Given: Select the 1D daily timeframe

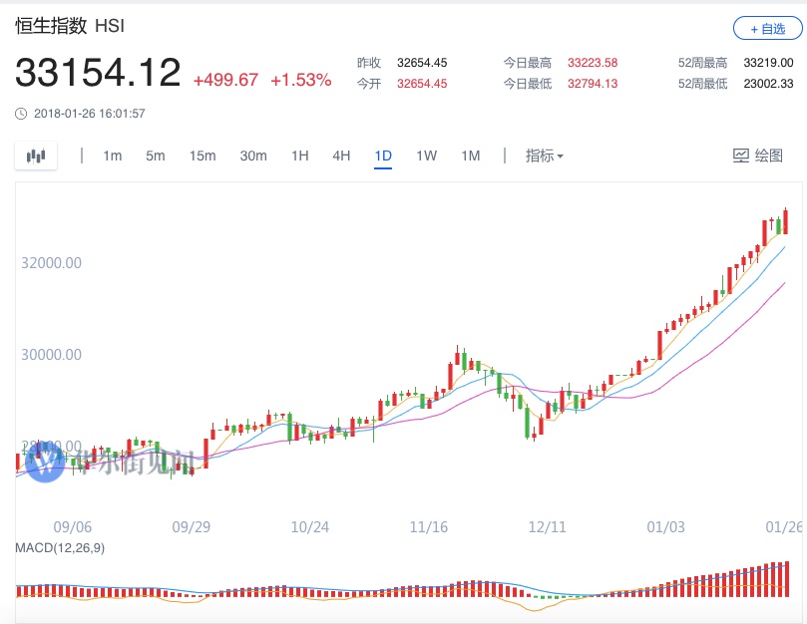Looking at the screenshot, I should (x=383, y=156).
